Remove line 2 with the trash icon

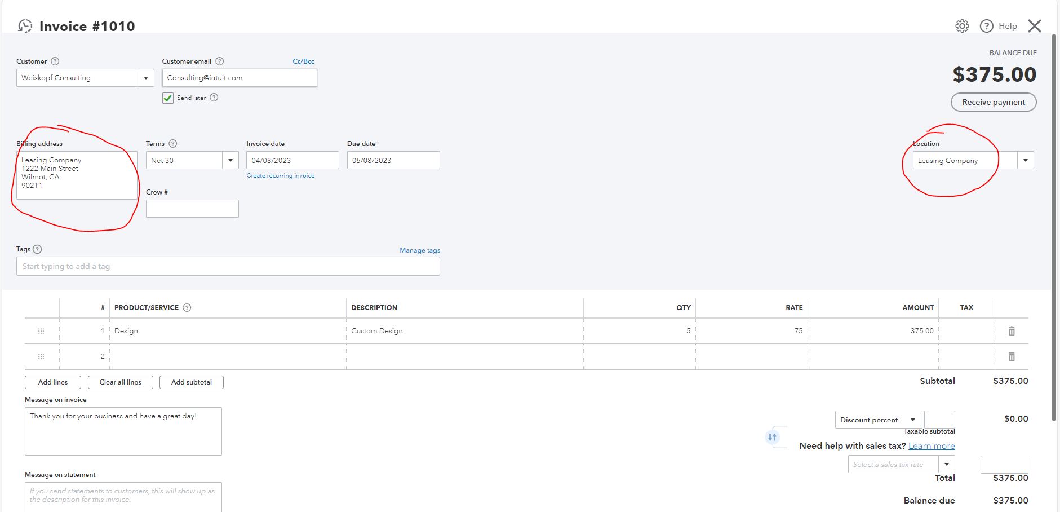pyautogui.click(x=1012, y=356)
